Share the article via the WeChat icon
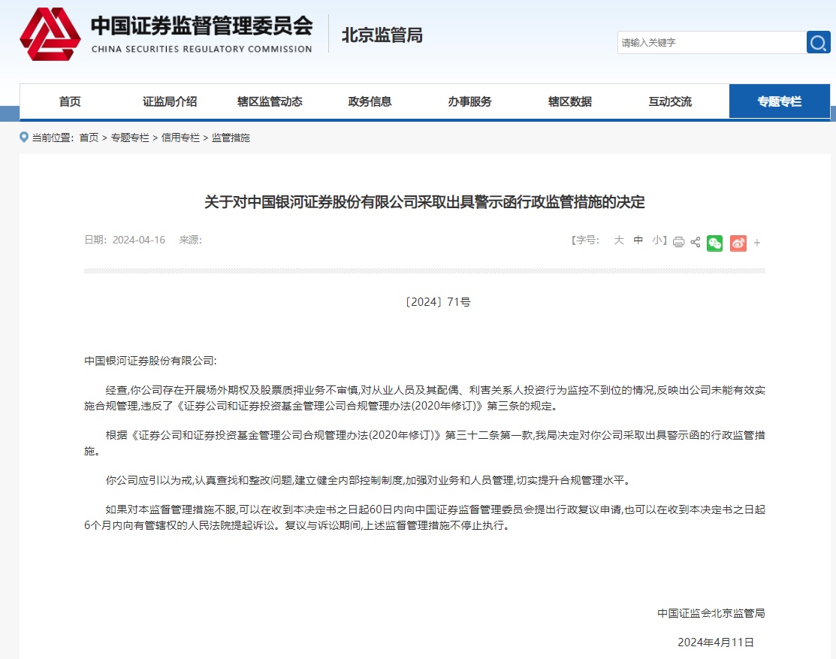 point(714,242)
